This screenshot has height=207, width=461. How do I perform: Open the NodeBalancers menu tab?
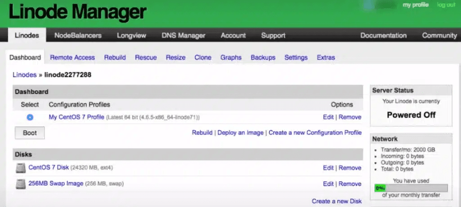pos(78,36)
